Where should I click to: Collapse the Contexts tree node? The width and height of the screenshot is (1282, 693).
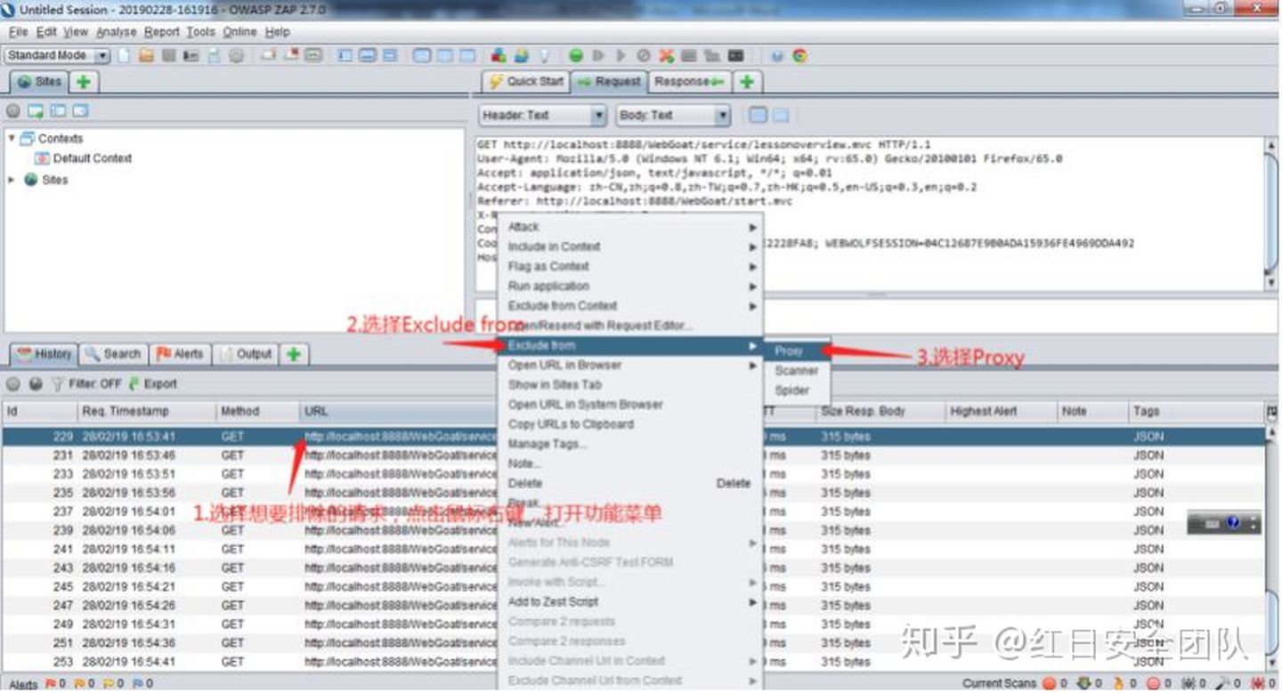(x=12, y=139)
